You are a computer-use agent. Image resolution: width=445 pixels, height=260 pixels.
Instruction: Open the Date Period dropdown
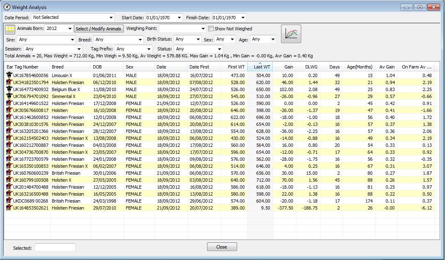(111, 18)
